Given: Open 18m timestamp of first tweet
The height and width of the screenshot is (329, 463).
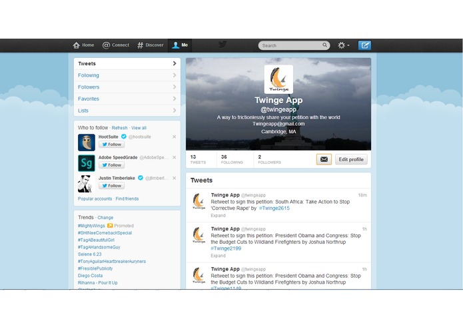Looking at the screenshot, I should point(362,195).
